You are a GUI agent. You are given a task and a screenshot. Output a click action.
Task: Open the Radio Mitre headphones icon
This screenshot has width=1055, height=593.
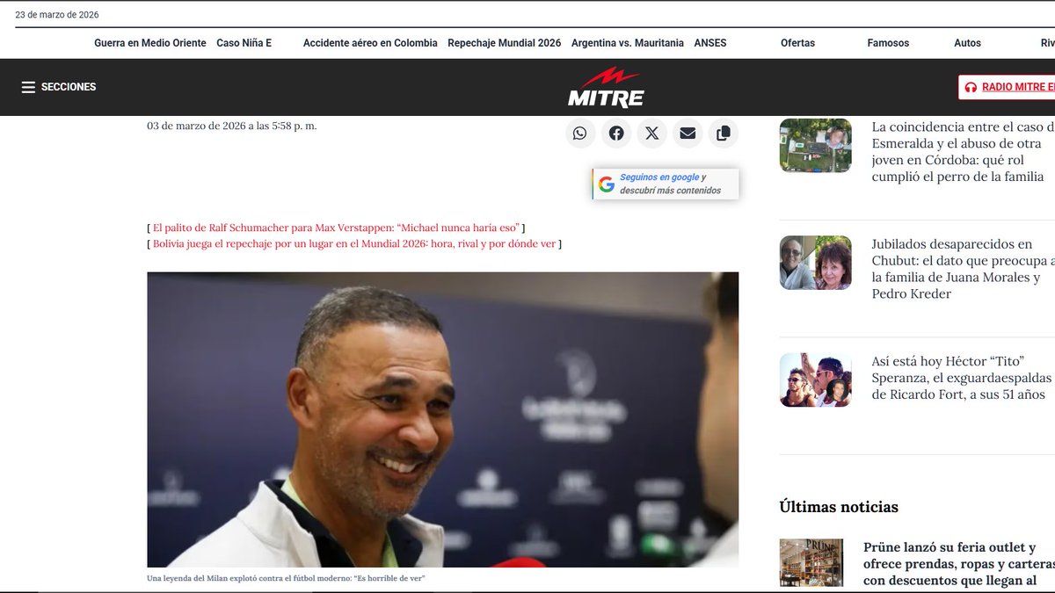pos(971,87)
